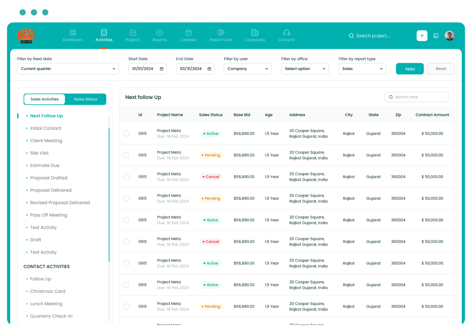Viewport: 472px width, 332px height.
Task: Click the Cancel badge in third row
Action: point(211,177)
